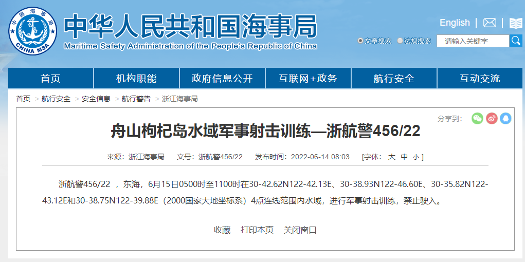Screen dimensions: 525x262
Task: Expand the 政府信息公开 navigation menu
Action: click(x=222, y=78)
